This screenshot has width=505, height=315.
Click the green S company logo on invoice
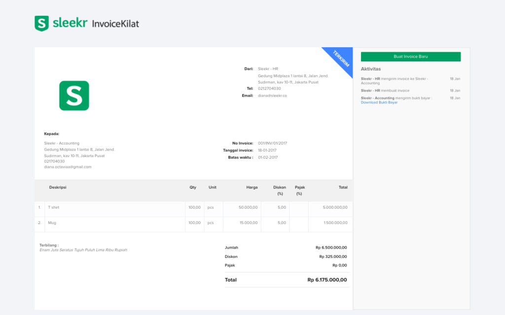click(74, 95)
